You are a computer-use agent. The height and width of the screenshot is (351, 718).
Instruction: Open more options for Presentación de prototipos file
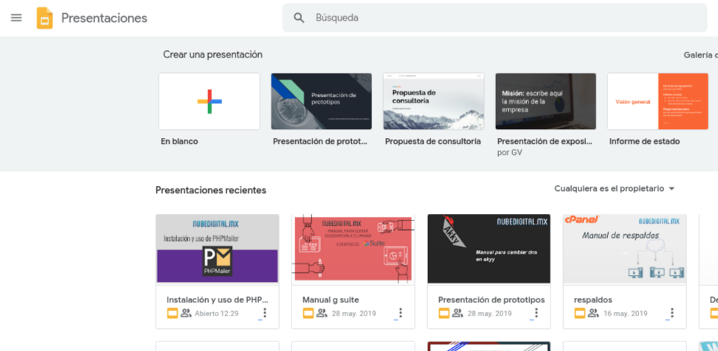click(x=536, y=313)
